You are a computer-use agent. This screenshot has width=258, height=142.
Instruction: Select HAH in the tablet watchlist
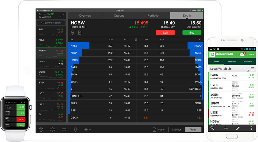coord(51,106)
